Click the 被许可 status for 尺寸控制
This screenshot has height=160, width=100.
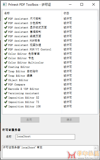[68, 19]
